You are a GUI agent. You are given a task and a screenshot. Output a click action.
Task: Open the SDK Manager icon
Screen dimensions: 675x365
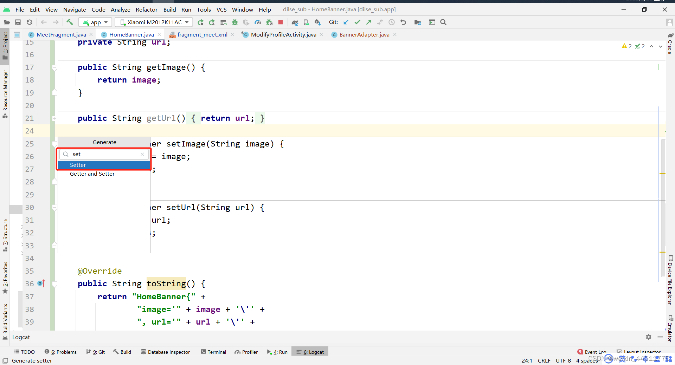pyautogui.click(x=318, y=22)
